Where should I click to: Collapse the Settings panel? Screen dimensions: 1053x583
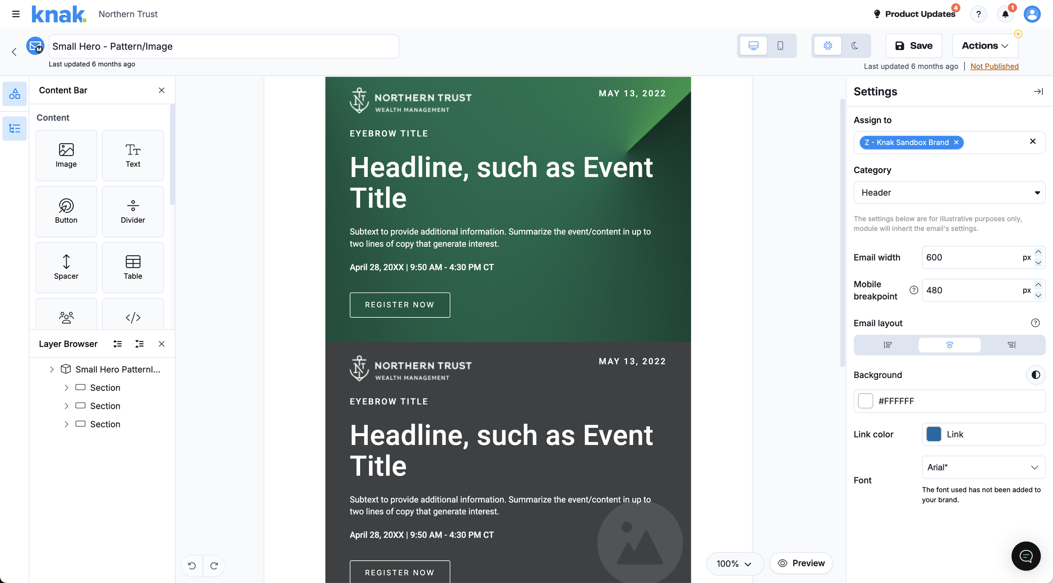[x=1038, y=91]
